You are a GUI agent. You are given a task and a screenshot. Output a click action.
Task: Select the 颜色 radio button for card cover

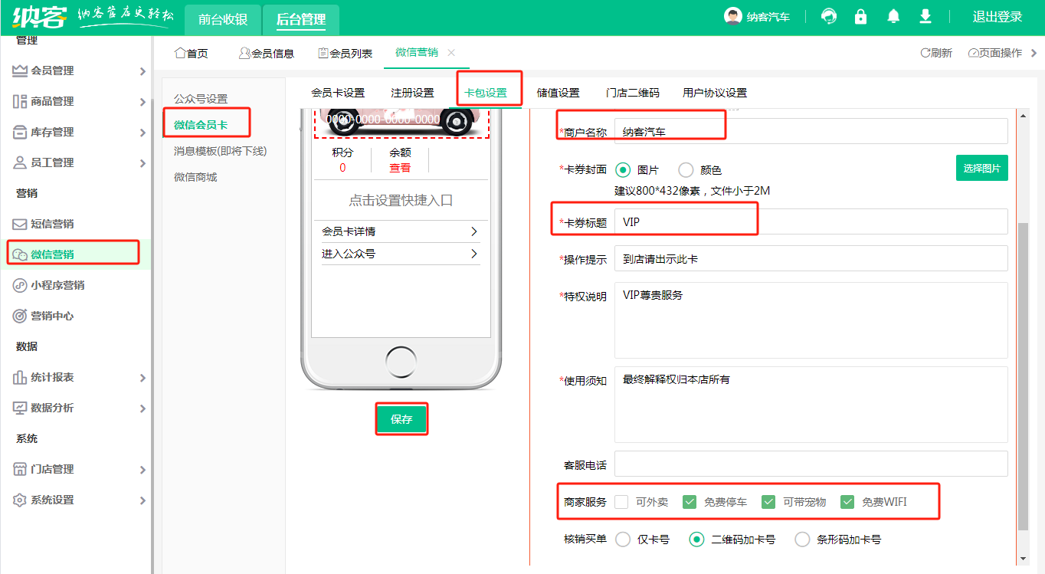686,170
